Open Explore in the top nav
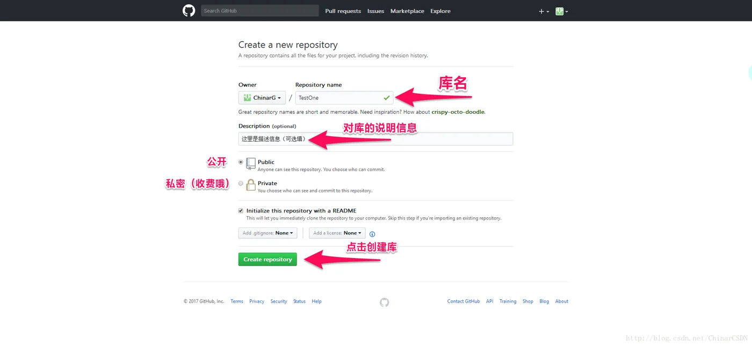 [440, 11]
